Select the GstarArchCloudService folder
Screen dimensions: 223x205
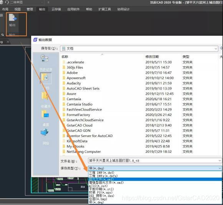pos(85,120)
